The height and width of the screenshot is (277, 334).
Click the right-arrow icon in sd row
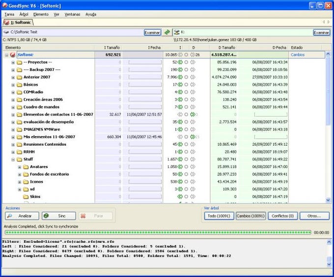click(x=193, y=189)
